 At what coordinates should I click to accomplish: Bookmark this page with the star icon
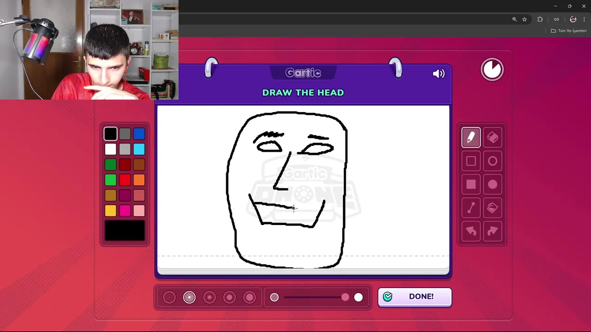coord(525,19)
